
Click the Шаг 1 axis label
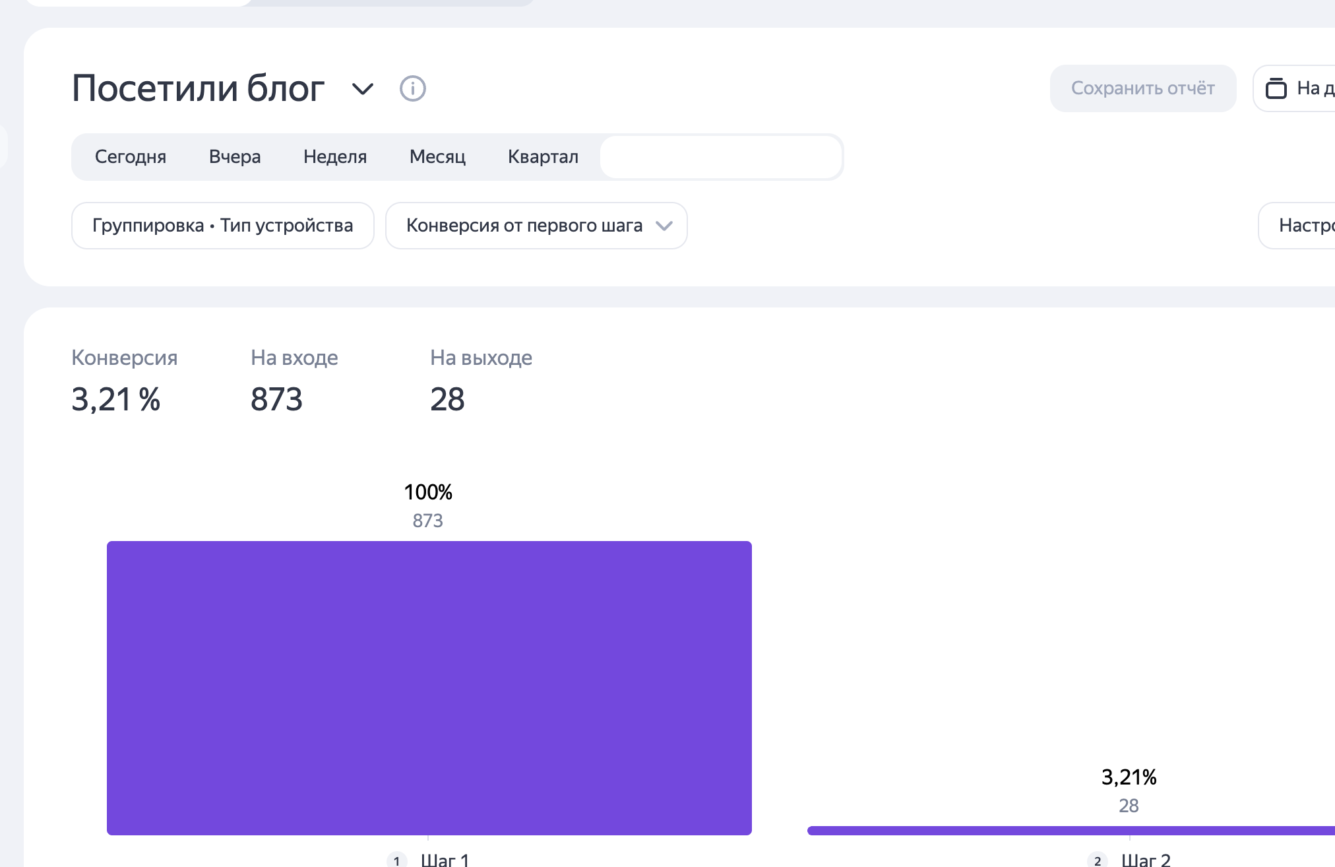pos(445,860)
